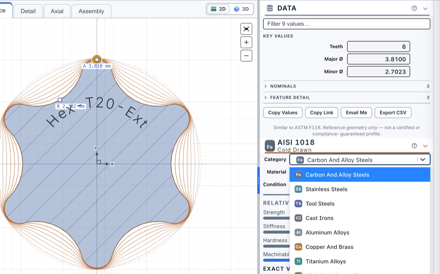The width and height of the screenshot is (440, 274).
Task: Click the A 3.810 mm dimension label
Action: (x=97, y=66)
